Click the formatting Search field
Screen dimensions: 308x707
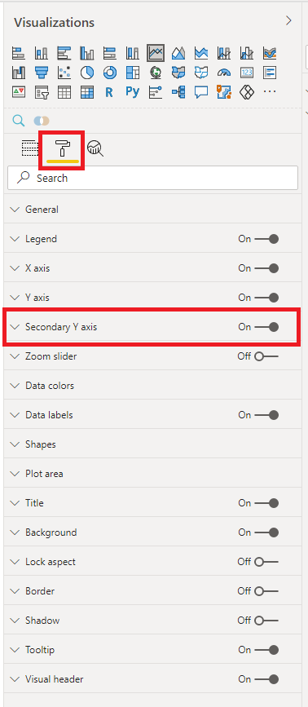pyautogui.click(x=152, y=178)
